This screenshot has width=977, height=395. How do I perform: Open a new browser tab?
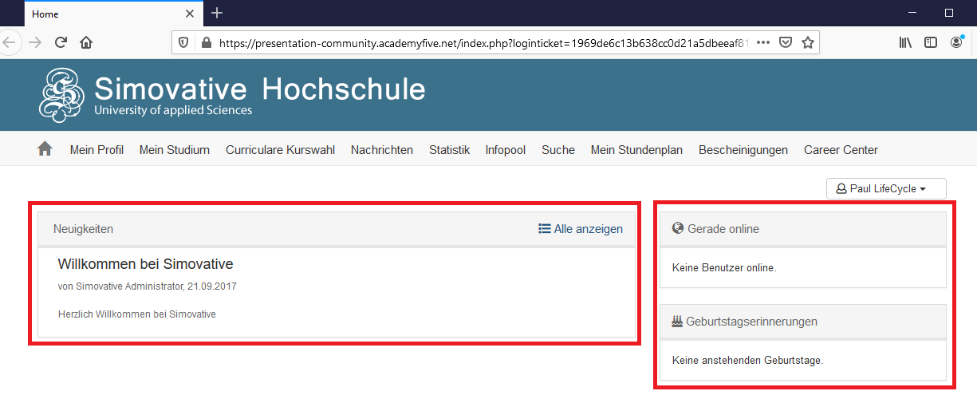point(217,13)
